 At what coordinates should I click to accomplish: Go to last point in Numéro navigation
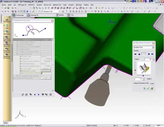coord(152,54)
